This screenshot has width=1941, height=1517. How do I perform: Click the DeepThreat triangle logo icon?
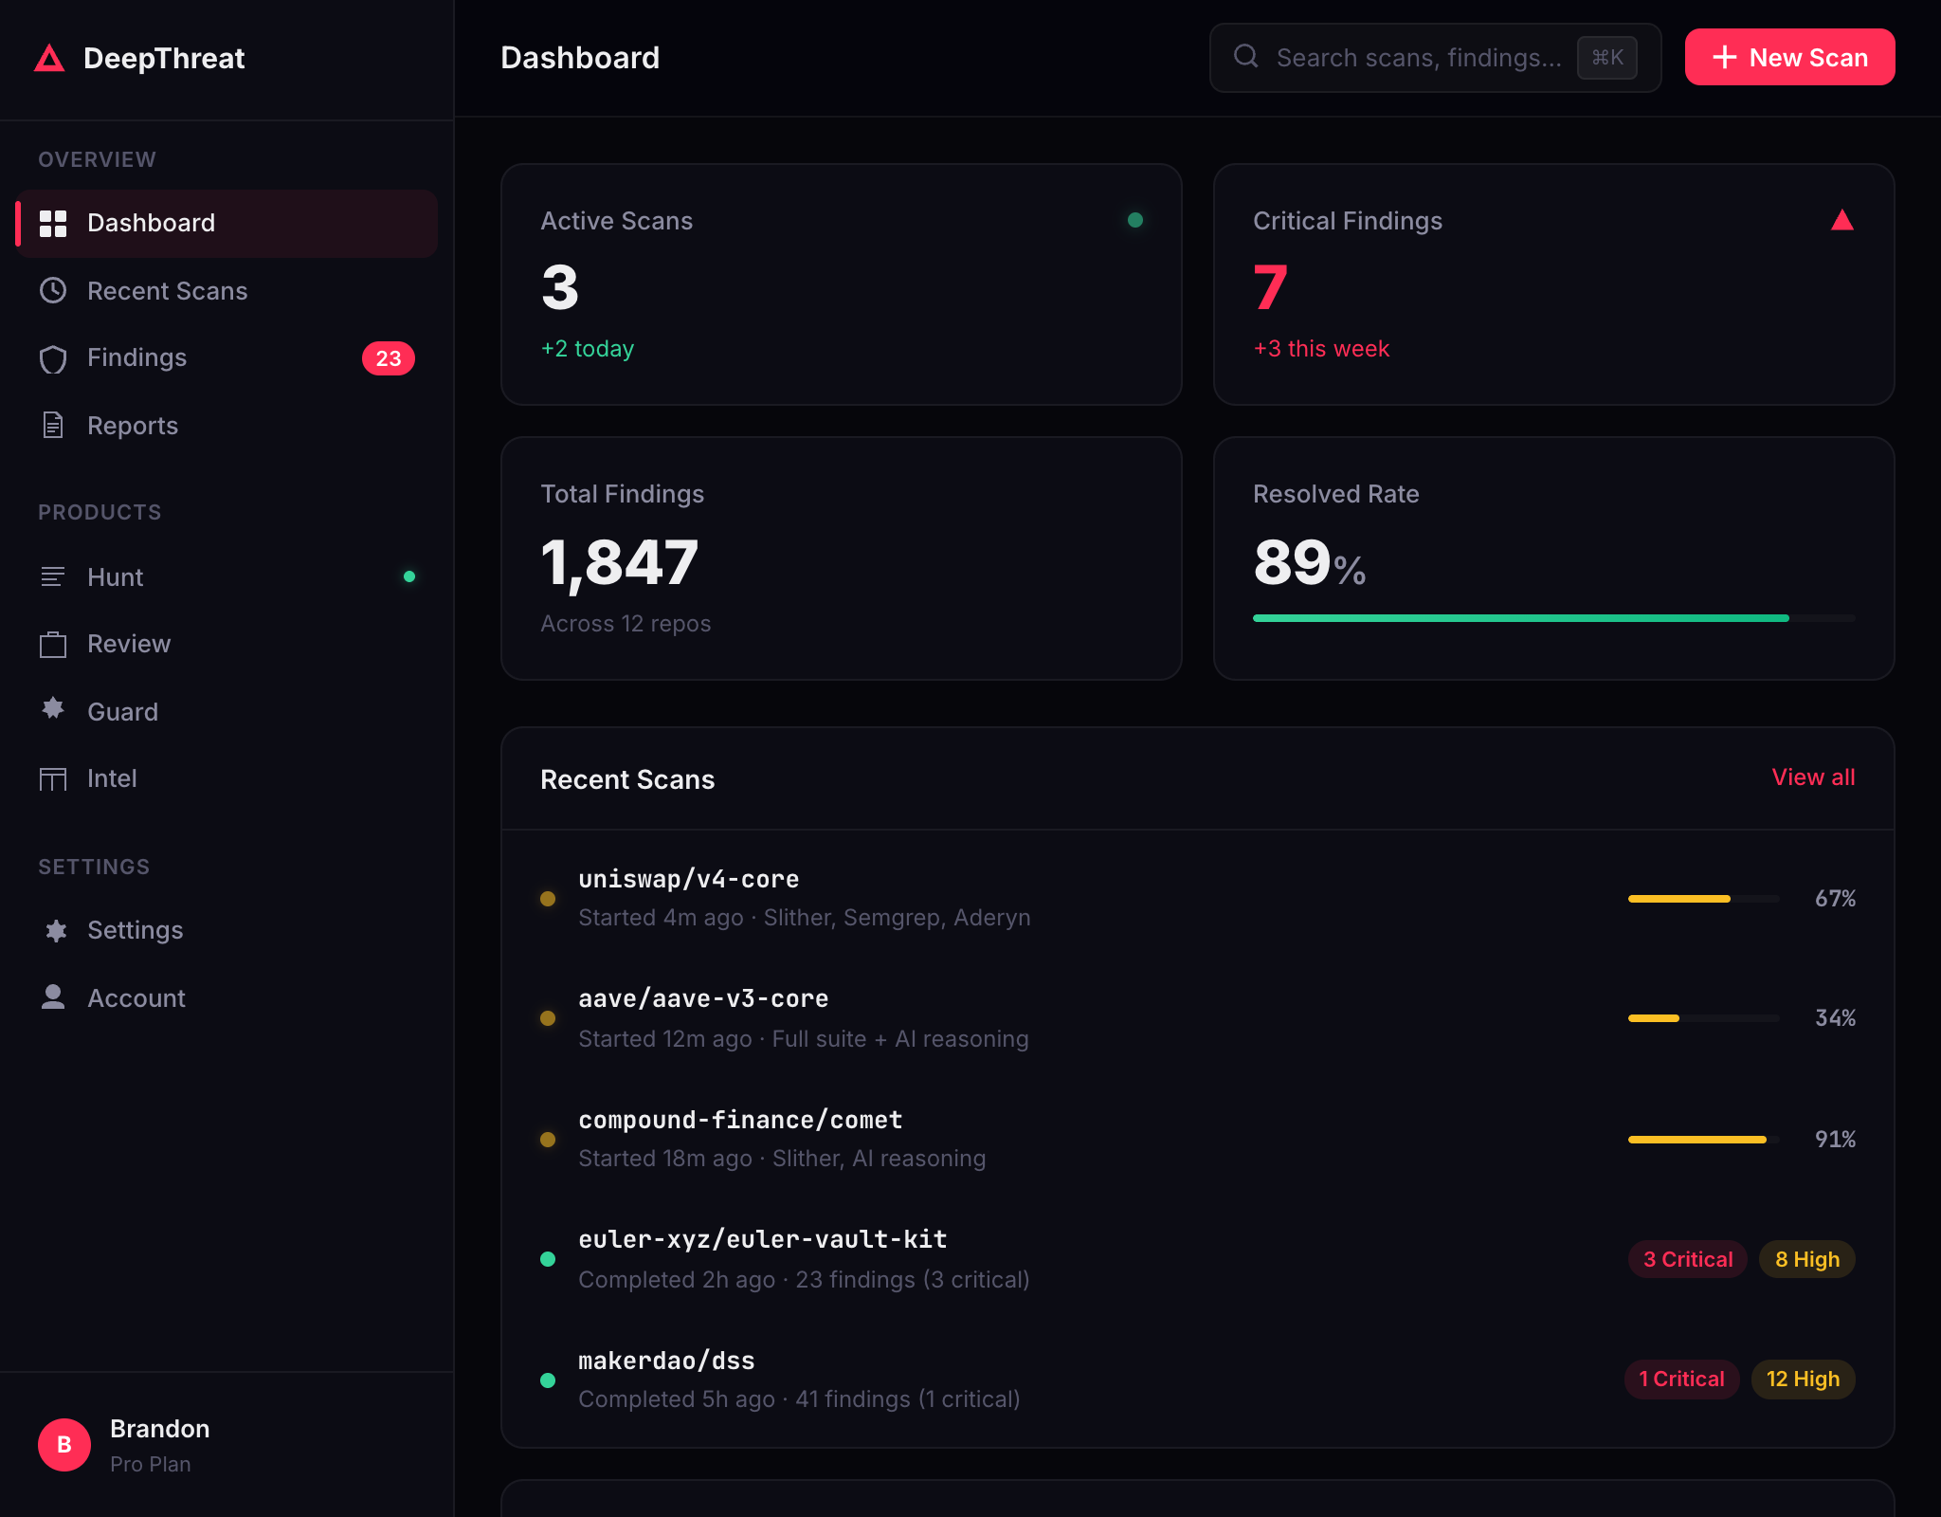pyautogui.click(x=49, y=59)
